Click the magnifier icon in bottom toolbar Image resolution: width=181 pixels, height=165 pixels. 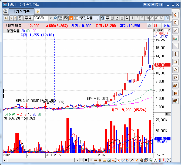(150, 160)
